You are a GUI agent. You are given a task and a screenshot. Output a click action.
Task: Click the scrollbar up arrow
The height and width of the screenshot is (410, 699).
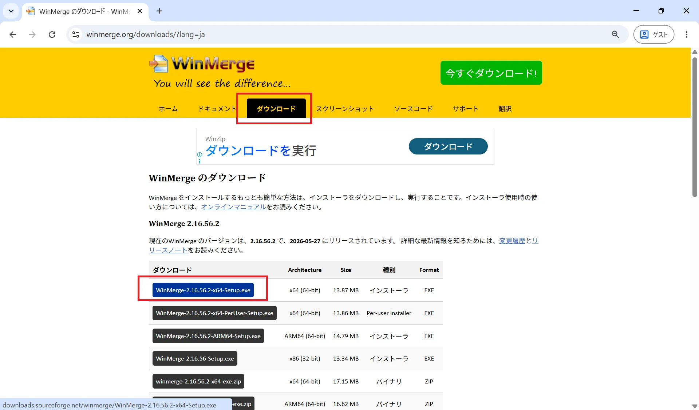pos(695,52)
